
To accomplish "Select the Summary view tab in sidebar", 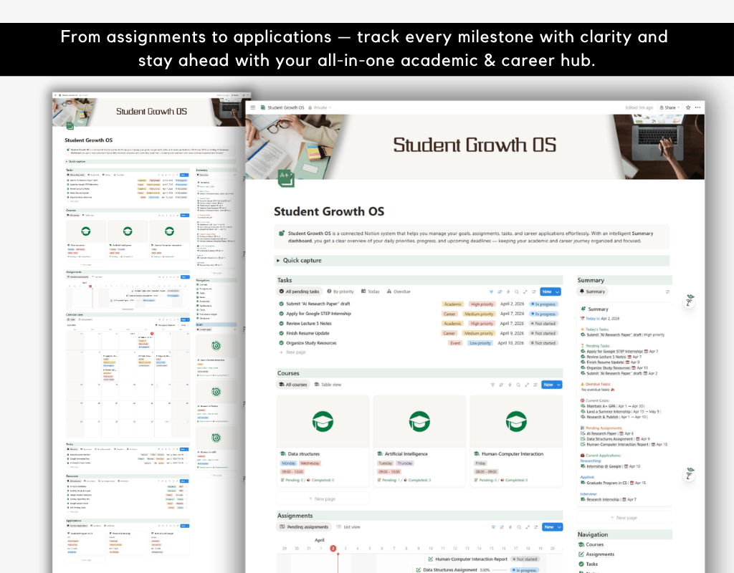I will pos(592,292).
